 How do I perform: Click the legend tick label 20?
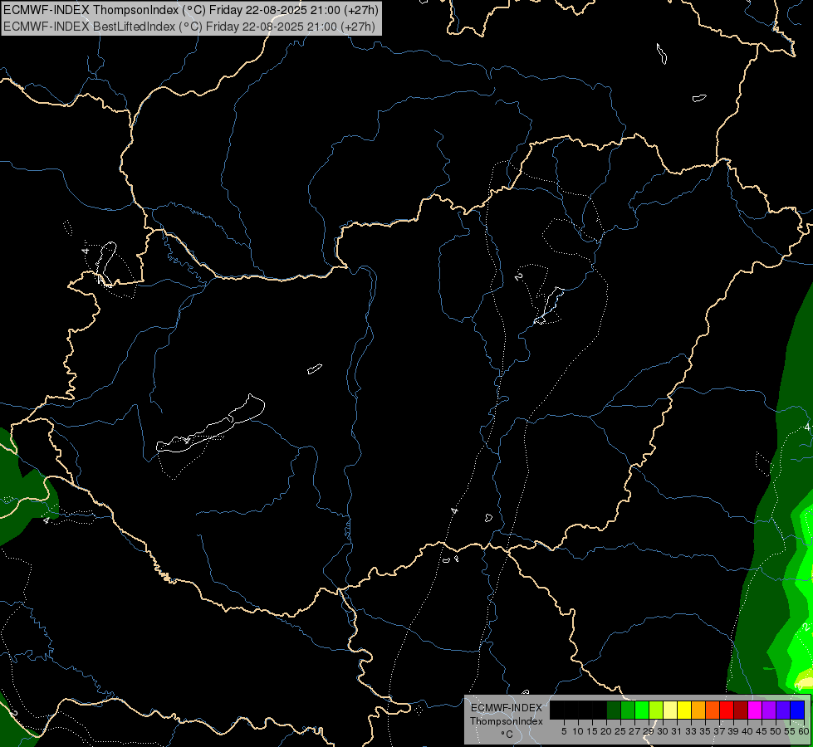[606, 731]
